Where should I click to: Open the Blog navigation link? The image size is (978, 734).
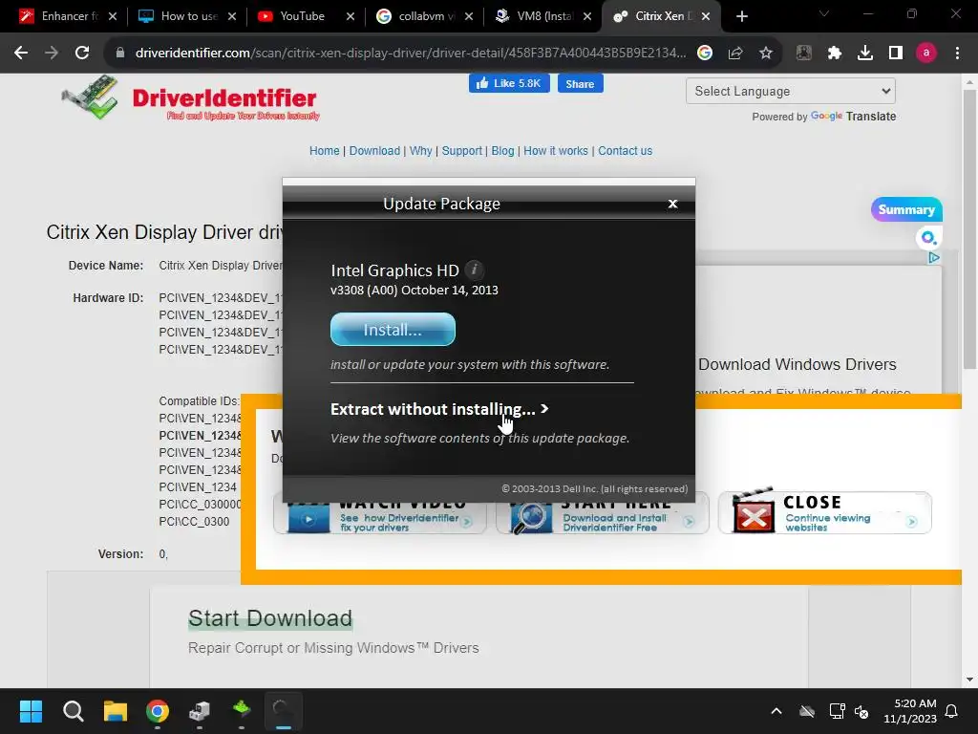[502, 151]
